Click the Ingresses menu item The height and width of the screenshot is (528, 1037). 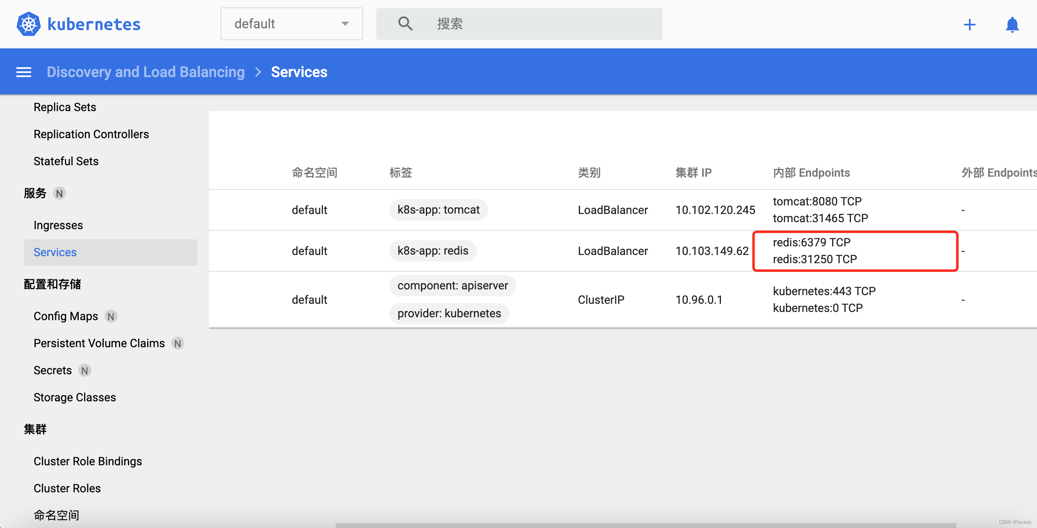[58, 224]
